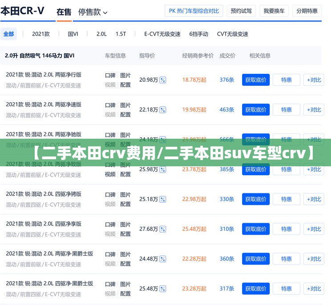Switch to the 在售 tab
The width and height of the screenshot is (331, 305).
tap(64, 12)
